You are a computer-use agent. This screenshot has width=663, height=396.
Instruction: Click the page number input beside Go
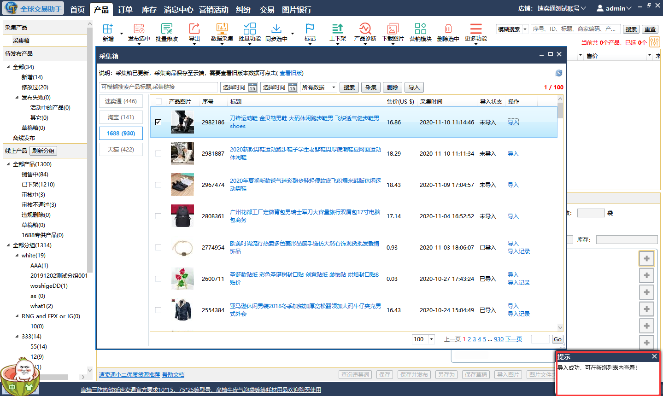(x=540, y=339)
